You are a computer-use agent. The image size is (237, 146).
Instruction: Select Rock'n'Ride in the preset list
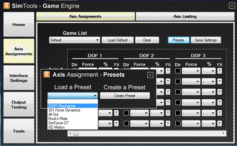(x=72, y=119)
